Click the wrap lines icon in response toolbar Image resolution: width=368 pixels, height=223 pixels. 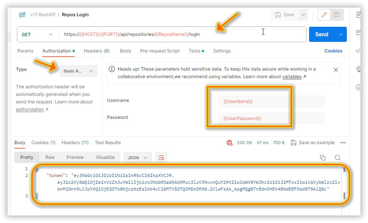tap(161, 157)
